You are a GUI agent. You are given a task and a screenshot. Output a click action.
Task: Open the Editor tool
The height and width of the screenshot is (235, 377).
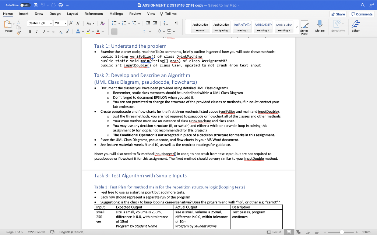tap(356, 26)
